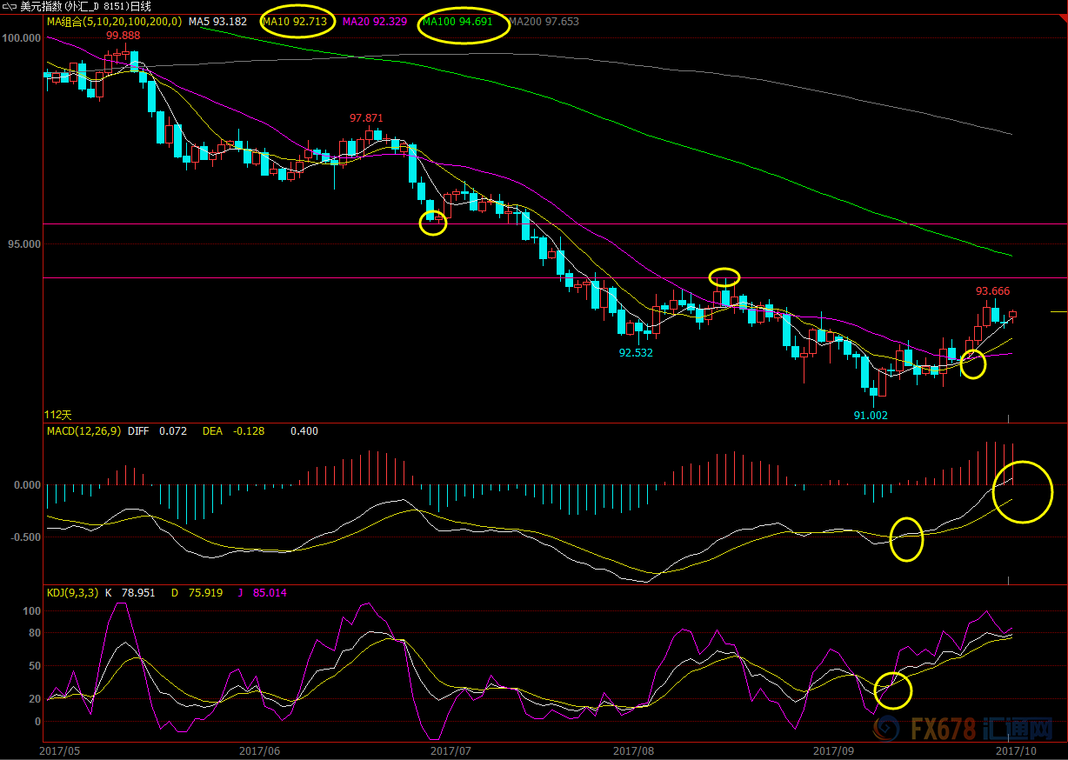
Task: Select the MA10 92.713 moving average label
Action: pos(297,21)
